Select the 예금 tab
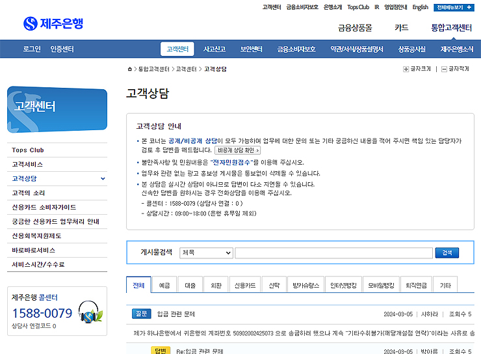Screen dimensions: 481x354 (164, 285)
